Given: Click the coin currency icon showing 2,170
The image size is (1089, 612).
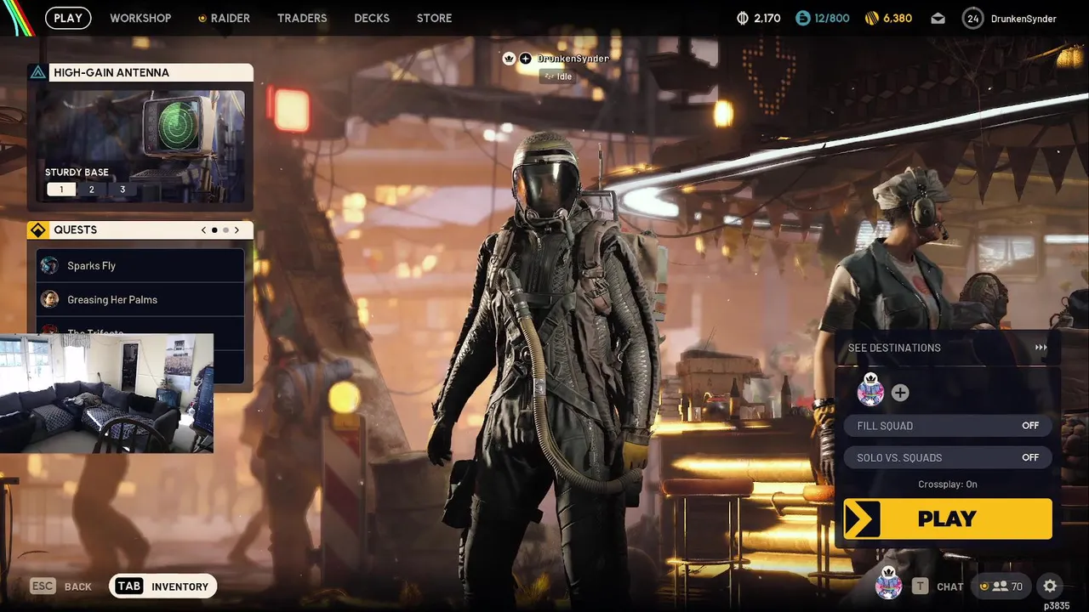Looking at the screenshot, I should click(742, 18).
